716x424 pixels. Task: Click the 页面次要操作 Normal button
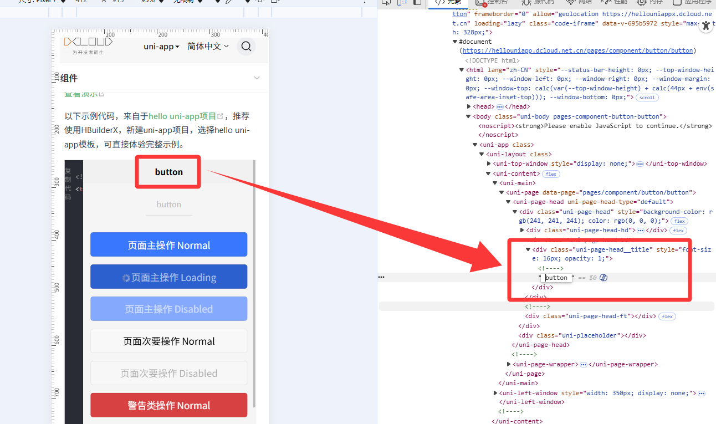click(168, 341)
